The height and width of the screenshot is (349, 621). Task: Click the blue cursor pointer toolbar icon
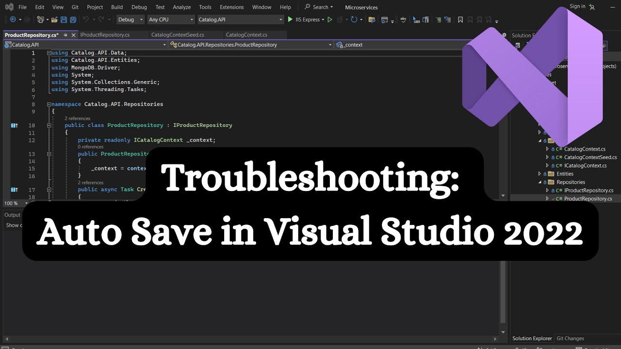tap(416, 19)
